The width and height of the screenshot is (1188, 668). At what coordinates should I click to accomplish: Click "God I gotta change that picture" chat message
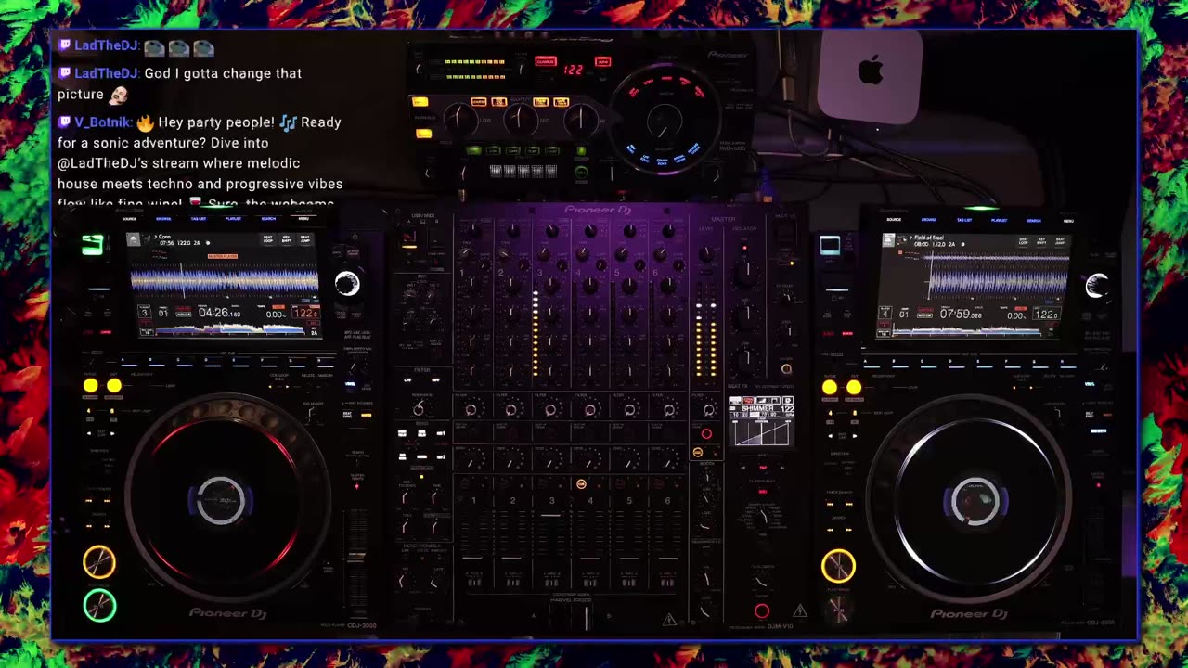tap(179, 83)
